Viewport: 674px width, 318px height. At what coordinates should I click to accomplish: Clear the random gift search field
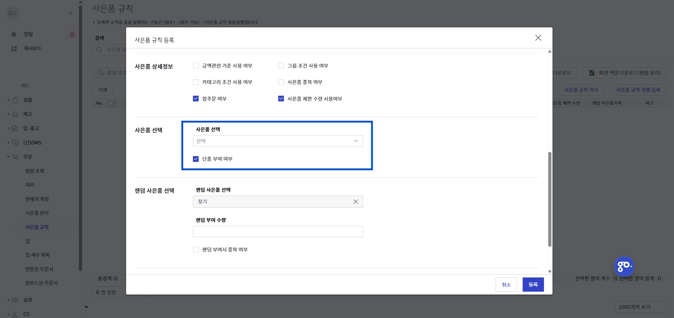tap(355, 202)
